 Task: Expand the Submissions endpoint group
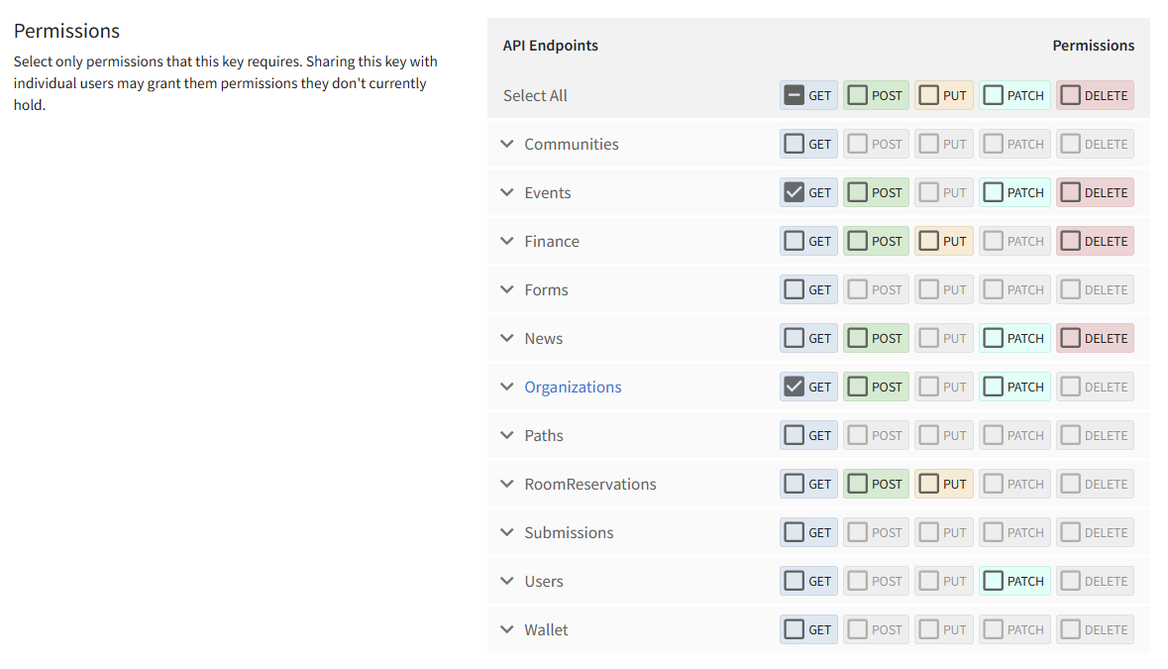507,532
